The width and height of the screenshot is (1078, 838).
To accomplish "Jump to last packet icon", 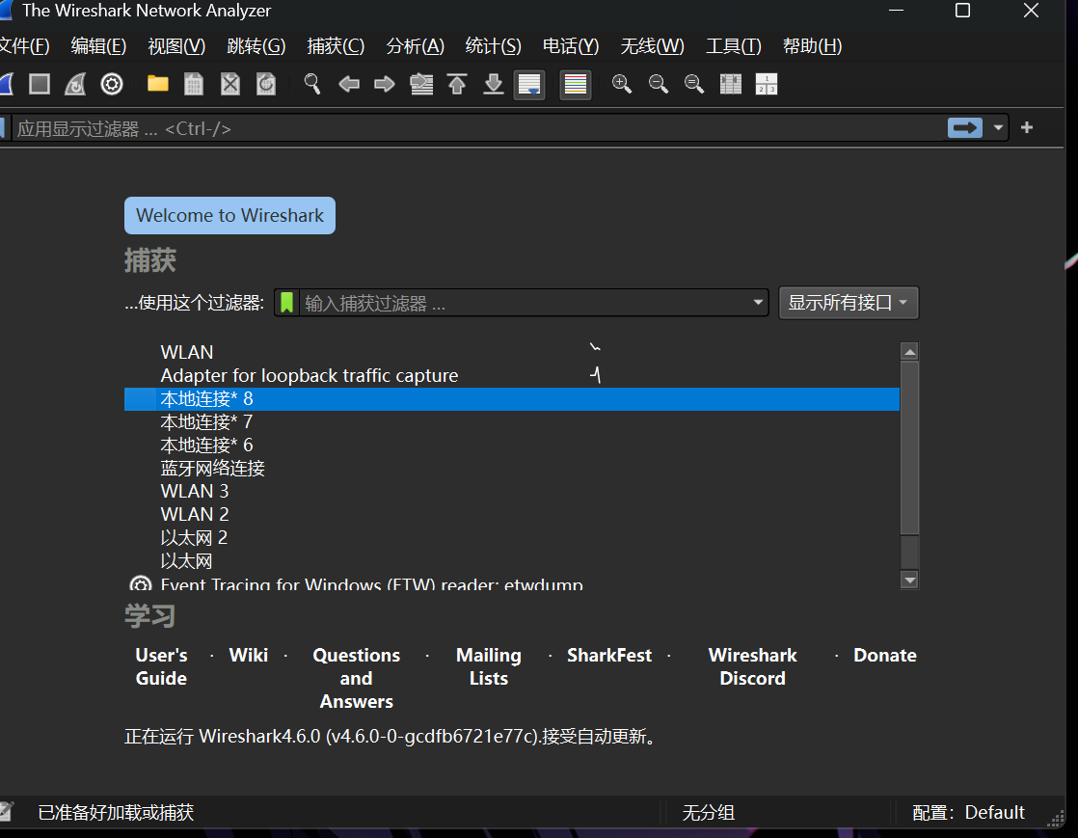I will click(x=493, y=85).
